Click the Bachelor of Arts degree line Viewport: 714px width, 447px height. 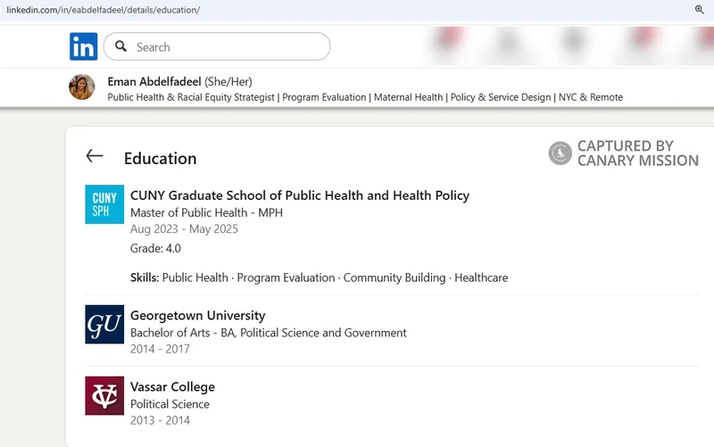(x=268, y=333)
